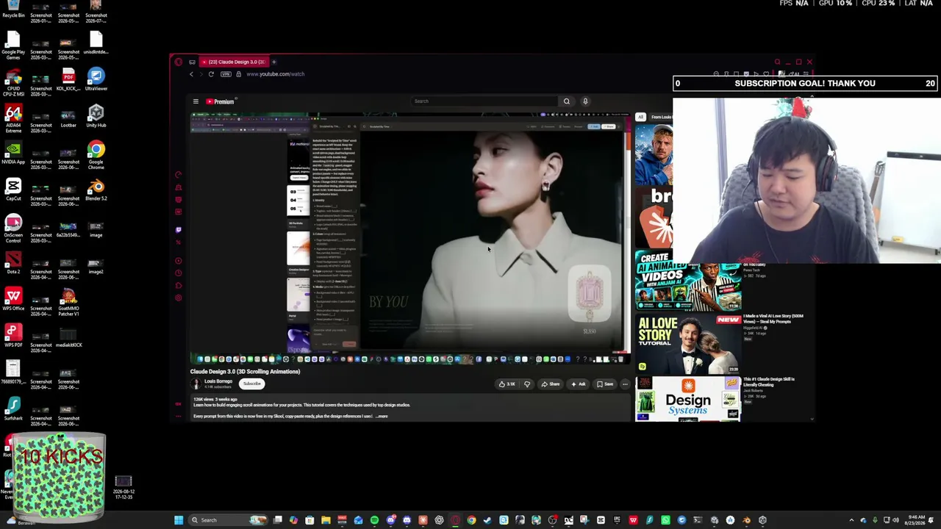Start voice search with microphone
Image resolution: width=941 pixels, height=529 pixels.
[x=585, y=101]
